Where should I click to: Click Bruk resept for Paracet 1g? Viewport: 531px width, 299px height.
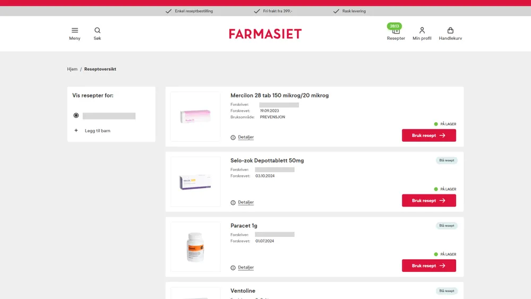429,266
